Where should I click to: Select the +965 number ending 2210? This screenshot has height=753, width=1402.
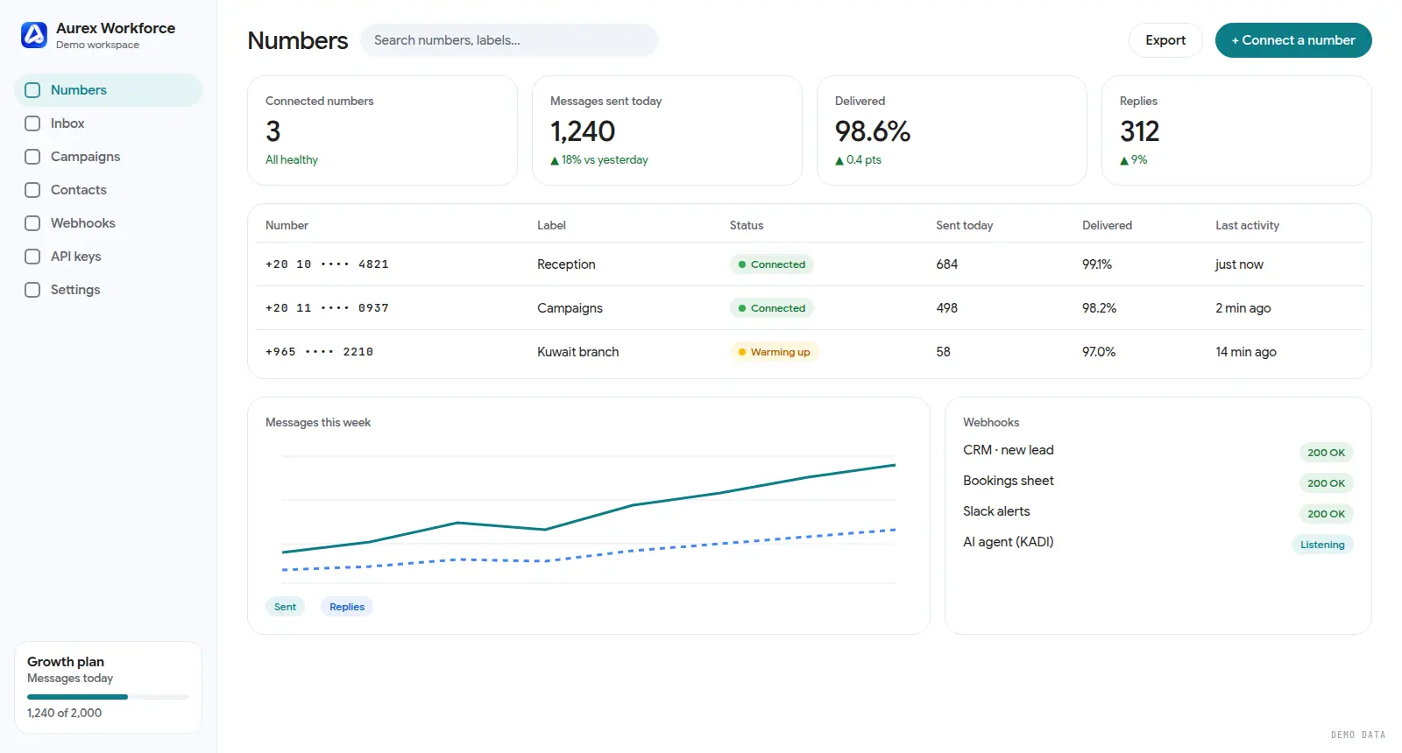319,352
